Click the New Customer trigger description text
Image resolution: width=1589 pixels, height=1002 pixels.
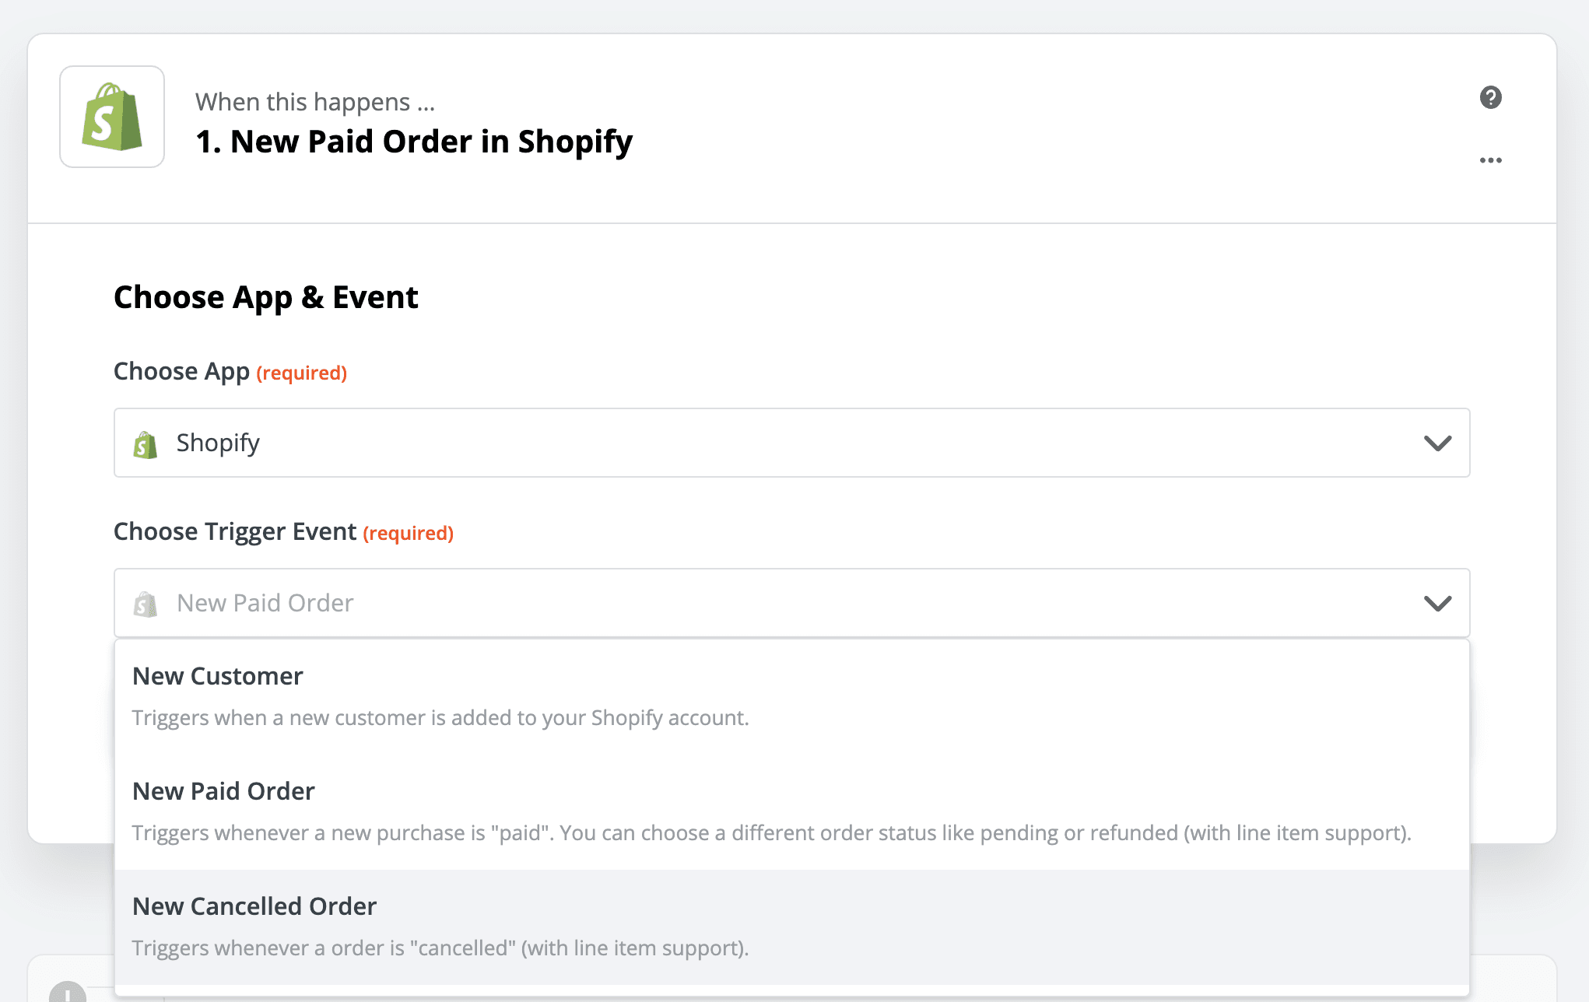[440, 717]
